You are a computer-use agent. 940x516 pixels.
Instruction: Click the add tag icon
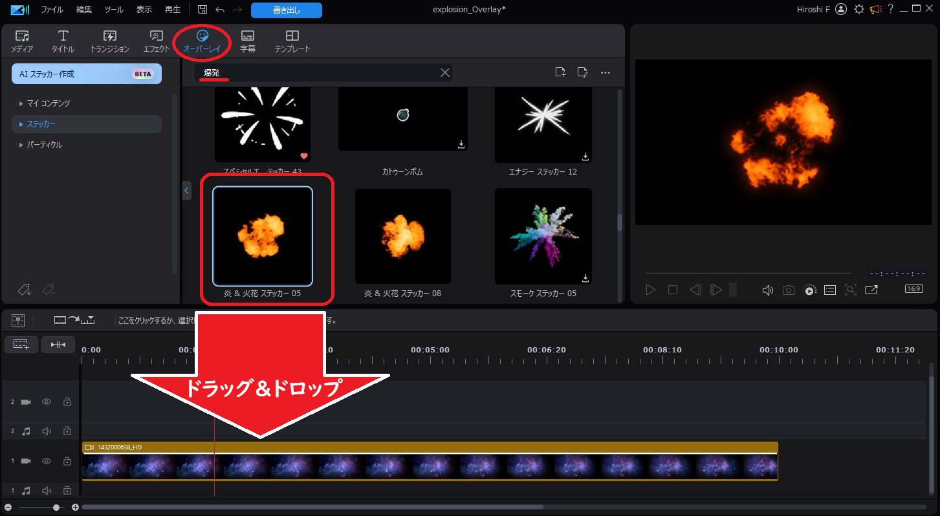coord(25,290)
